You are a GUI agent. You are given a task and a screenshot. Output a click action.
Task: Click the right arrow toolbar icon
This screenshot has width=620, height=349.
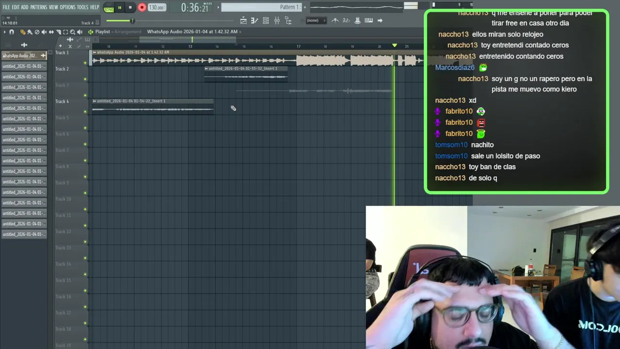[x=380, y=20]
